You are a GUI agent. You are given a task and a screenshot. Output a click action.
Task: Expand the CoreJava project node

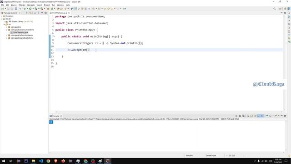2,16
